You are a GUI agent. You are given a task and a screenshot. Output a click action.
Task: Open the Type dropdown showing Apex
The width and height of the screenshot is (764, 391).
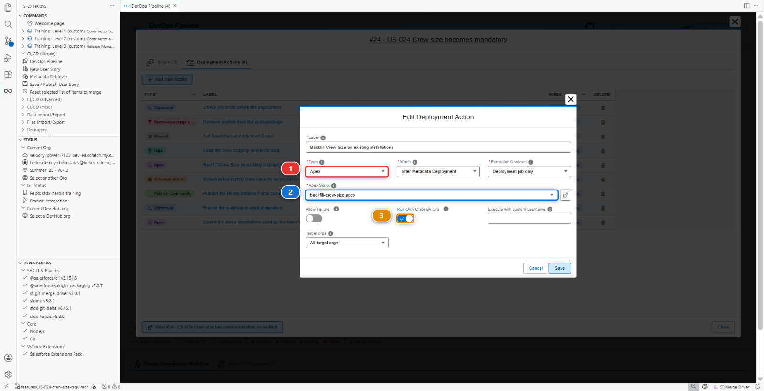[x=347, y=171]
